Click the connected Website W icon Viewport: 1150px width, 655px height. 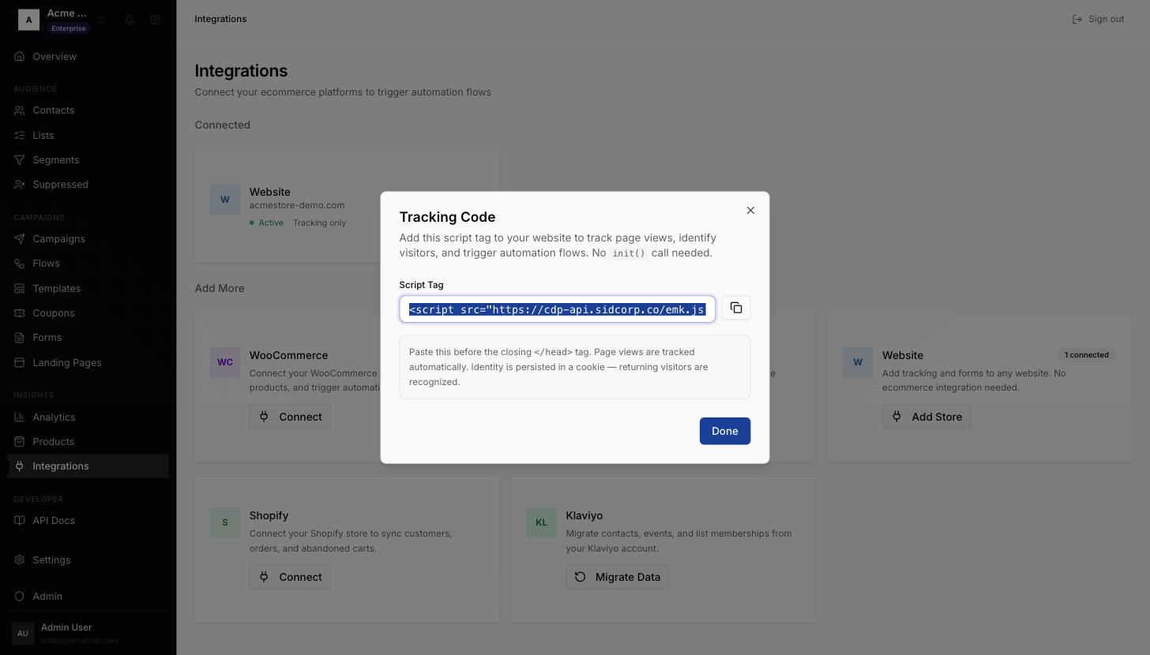point(225,200)
